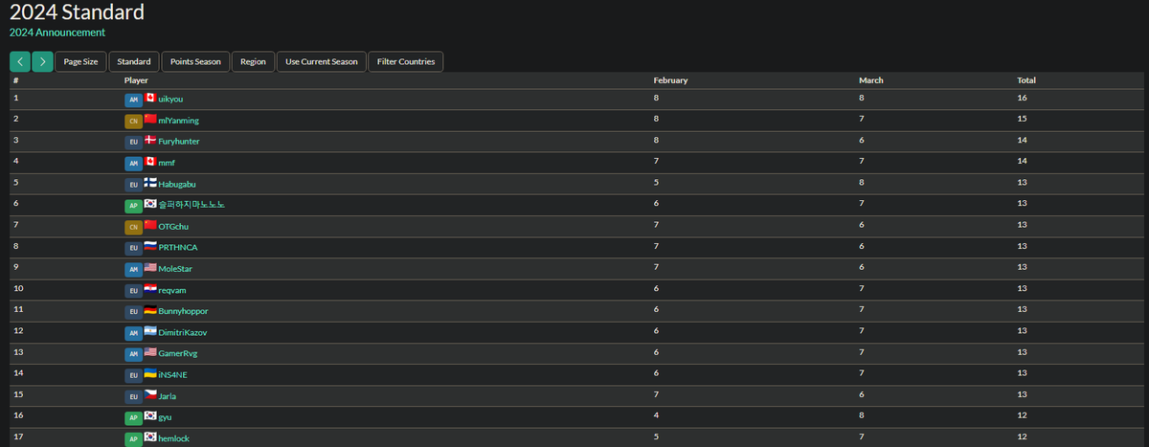Click AP region badge for gyu
This screenshot has width=1149, height=447.
click(133, 417)
